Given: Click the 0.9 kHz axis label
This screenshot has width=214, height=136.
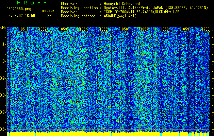Looking at the screenshot, I should point(3,78).
